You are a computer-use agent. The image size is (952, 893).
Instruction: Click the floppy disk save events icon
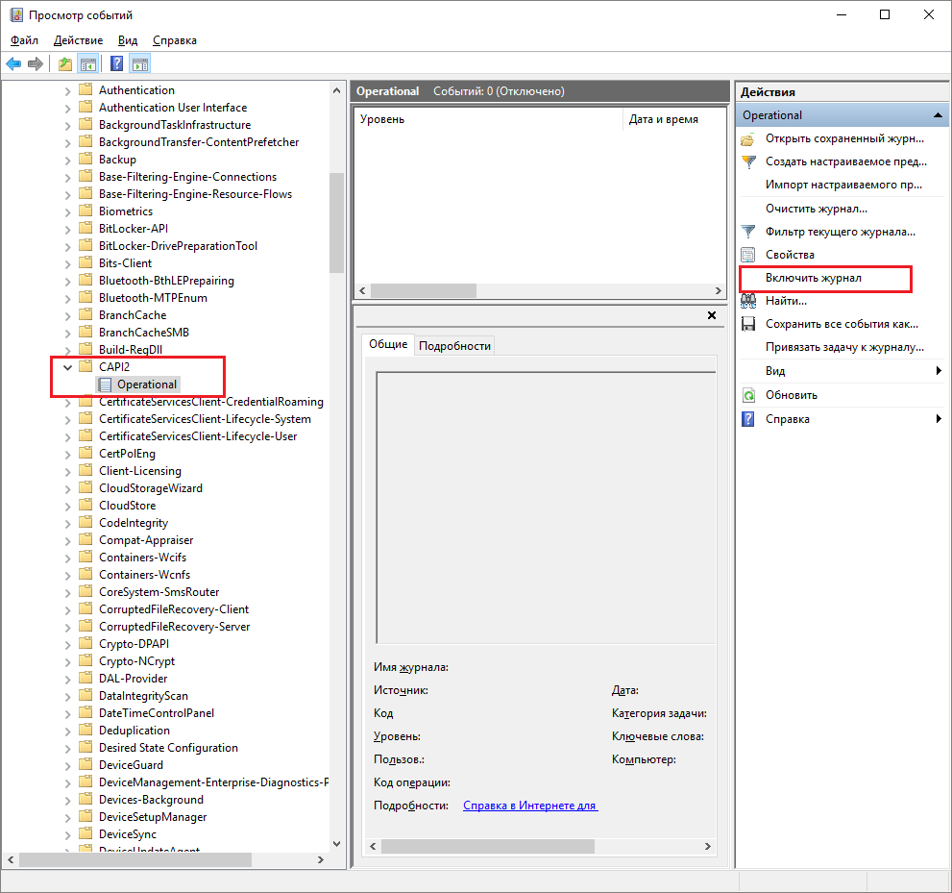[748, 324]
